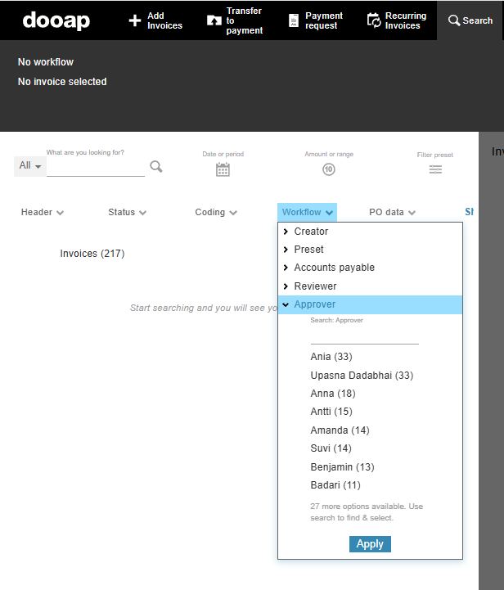Click the Add Invoices plus icon
This screenshot has height=590, width=504.
point(135,20)
